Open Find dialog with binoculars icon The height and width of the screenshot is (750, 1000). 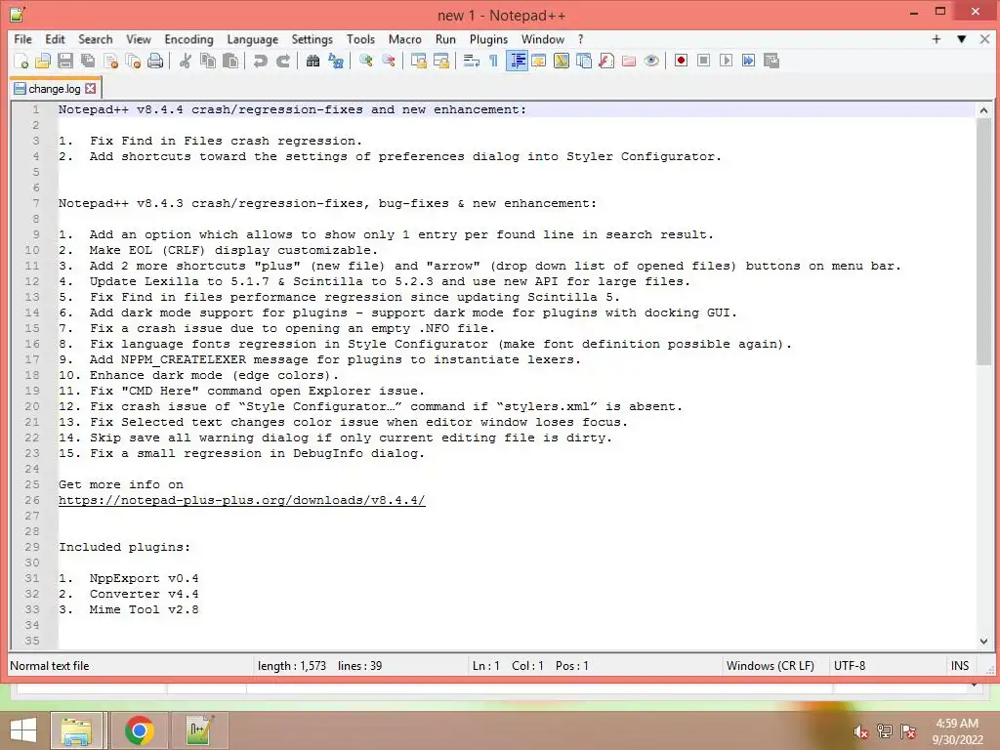click(312, 61)
